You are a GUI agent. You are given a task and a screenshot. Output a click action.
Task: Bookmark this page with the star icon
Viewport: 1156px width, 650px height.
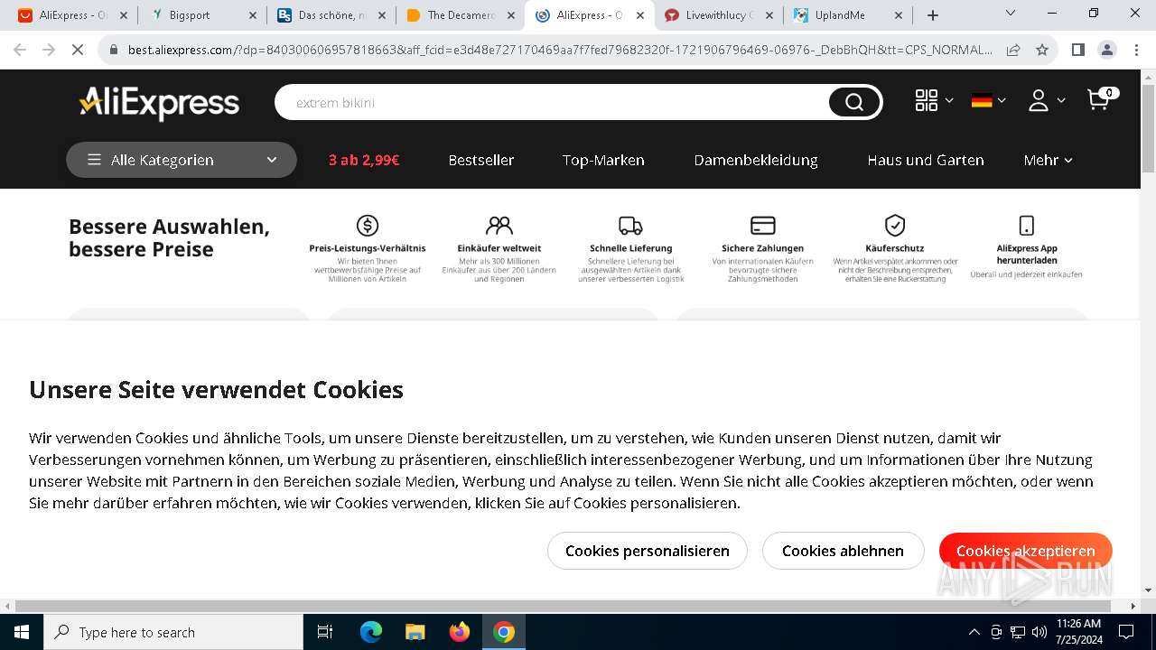[1042, 50]
